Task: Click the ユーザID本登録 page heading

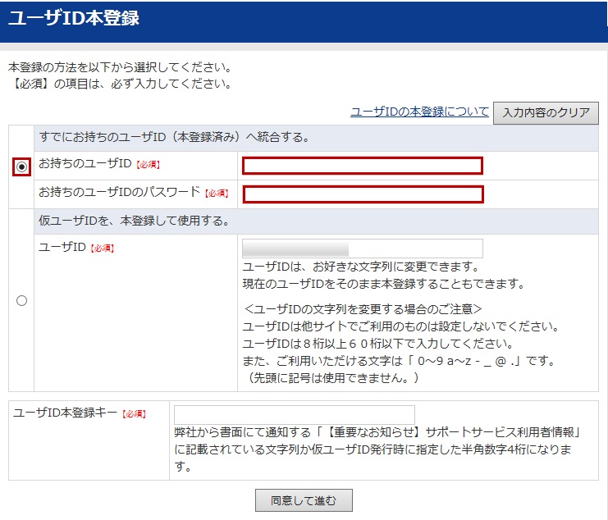Action: click(x=74, y=19)
